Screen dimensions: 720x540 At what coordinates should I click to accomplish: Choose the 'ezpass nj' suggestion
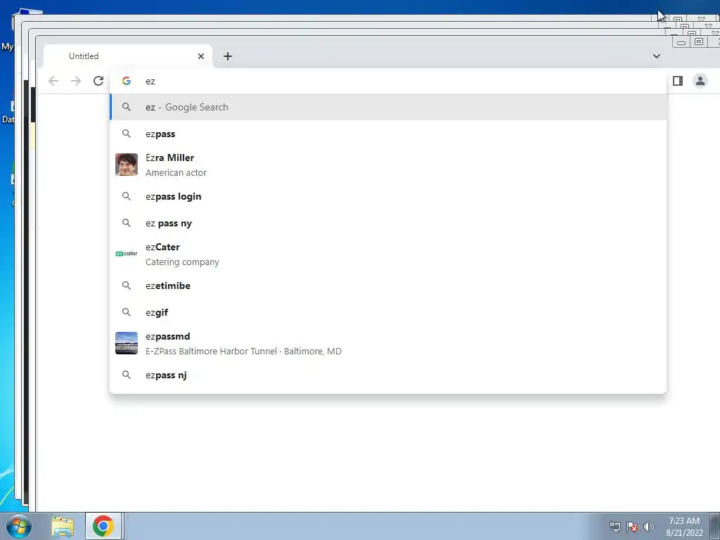click(x=388, y=375)
